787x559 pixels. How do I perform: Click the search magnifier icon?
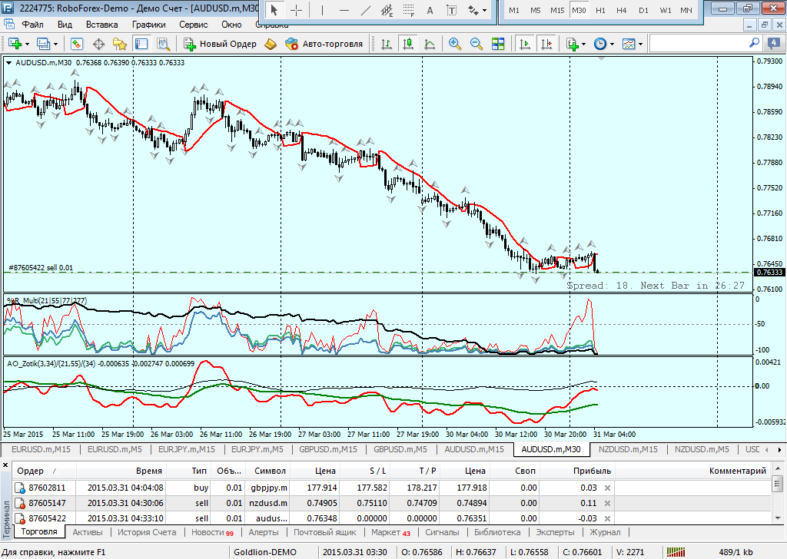(x=754, y=43)
